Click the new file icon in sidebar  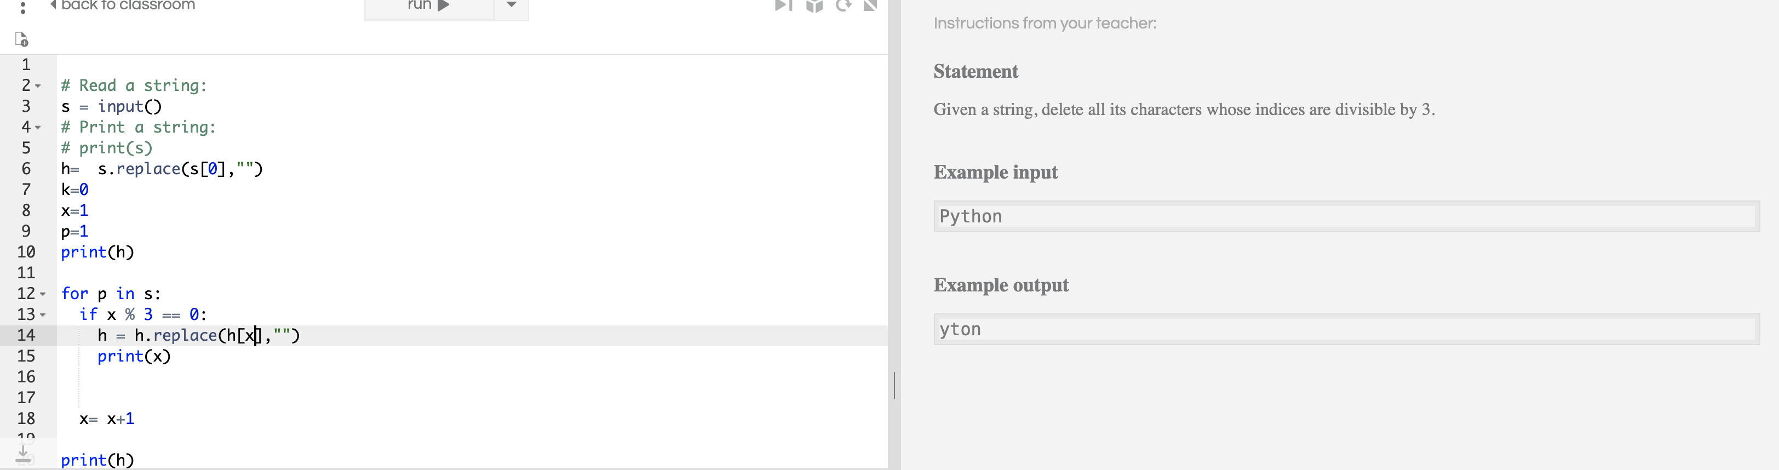21,39
